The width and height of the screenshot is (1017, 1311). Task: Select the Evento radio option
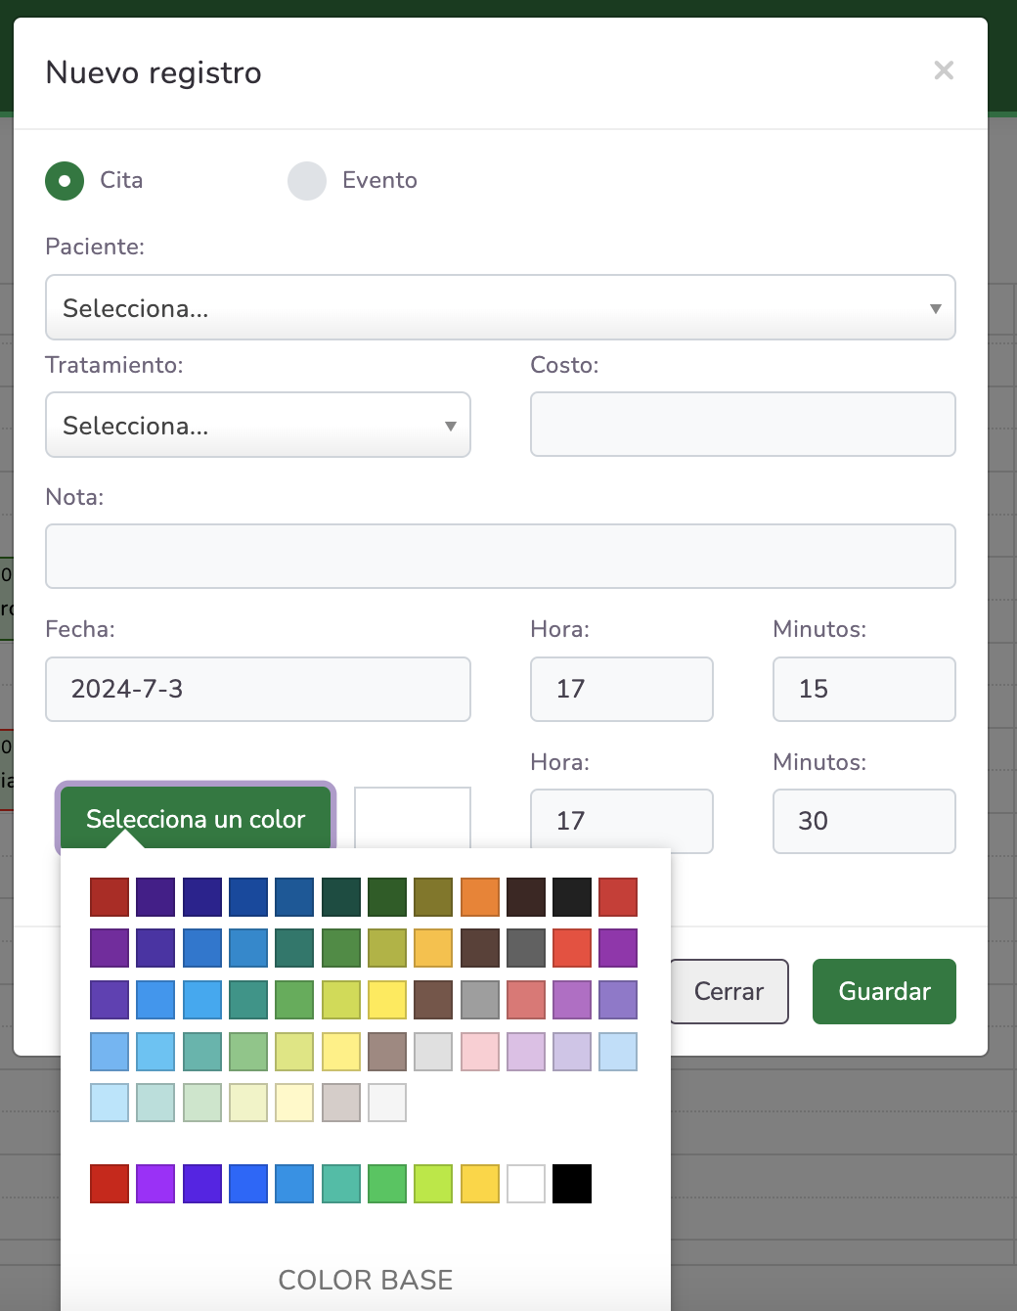click(x=307, y=181)
